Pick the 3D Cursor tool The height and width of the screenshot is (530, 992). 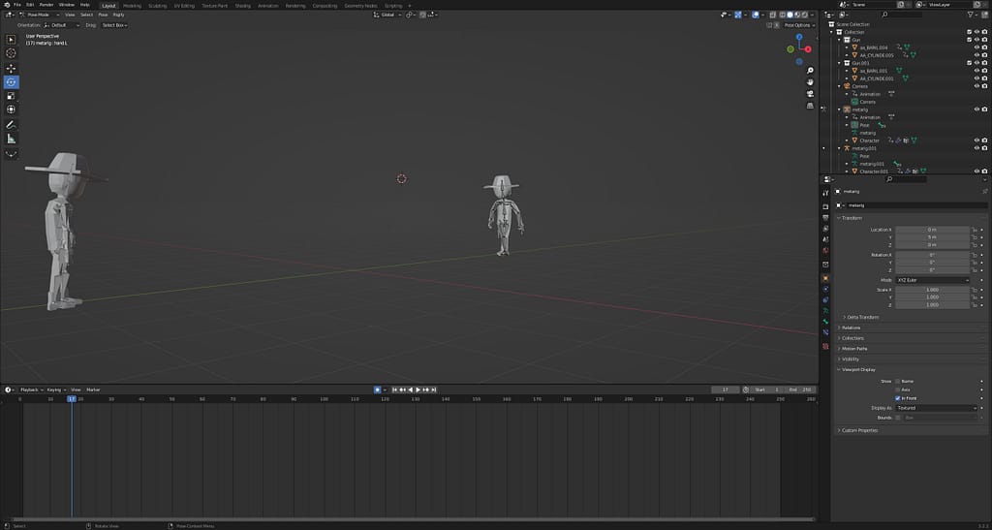(x=12, y=53)
